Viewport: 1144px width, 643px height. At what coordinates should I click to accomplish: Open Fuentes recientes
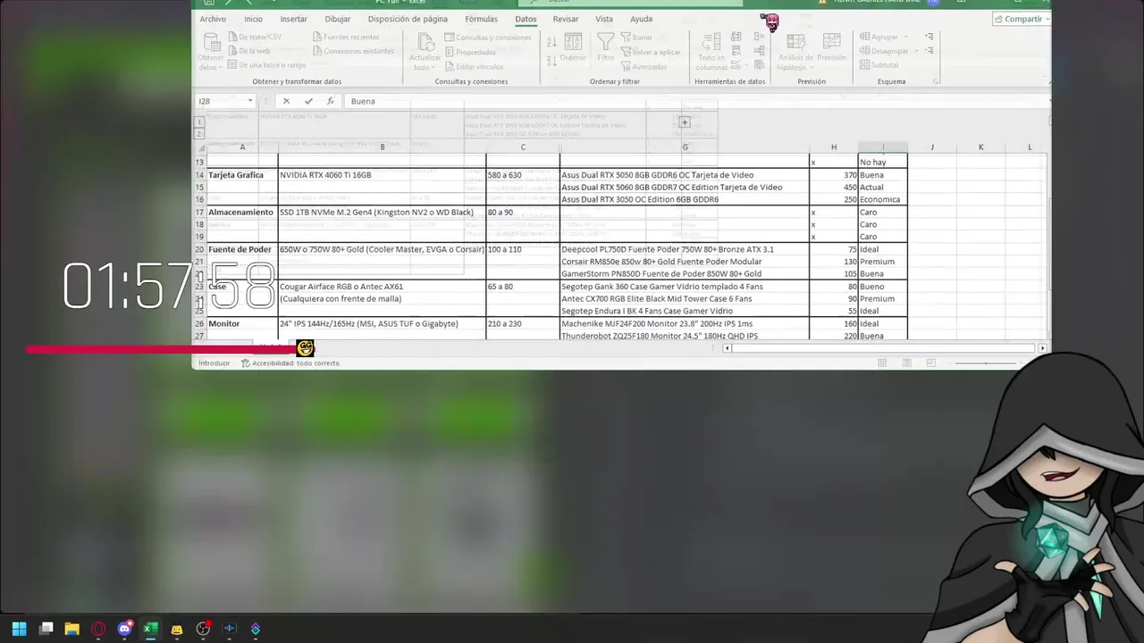tap(346, 37)
